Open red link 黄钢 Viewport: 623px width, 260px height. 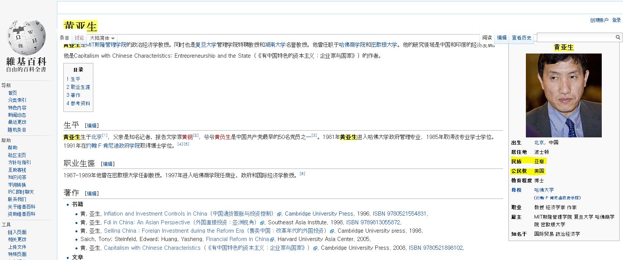pyautogui.click(x=187, y=137)
